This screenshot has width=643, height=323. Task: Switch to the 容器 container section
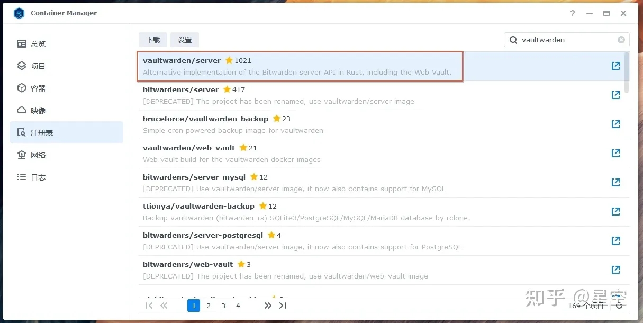tap(38, 88)
